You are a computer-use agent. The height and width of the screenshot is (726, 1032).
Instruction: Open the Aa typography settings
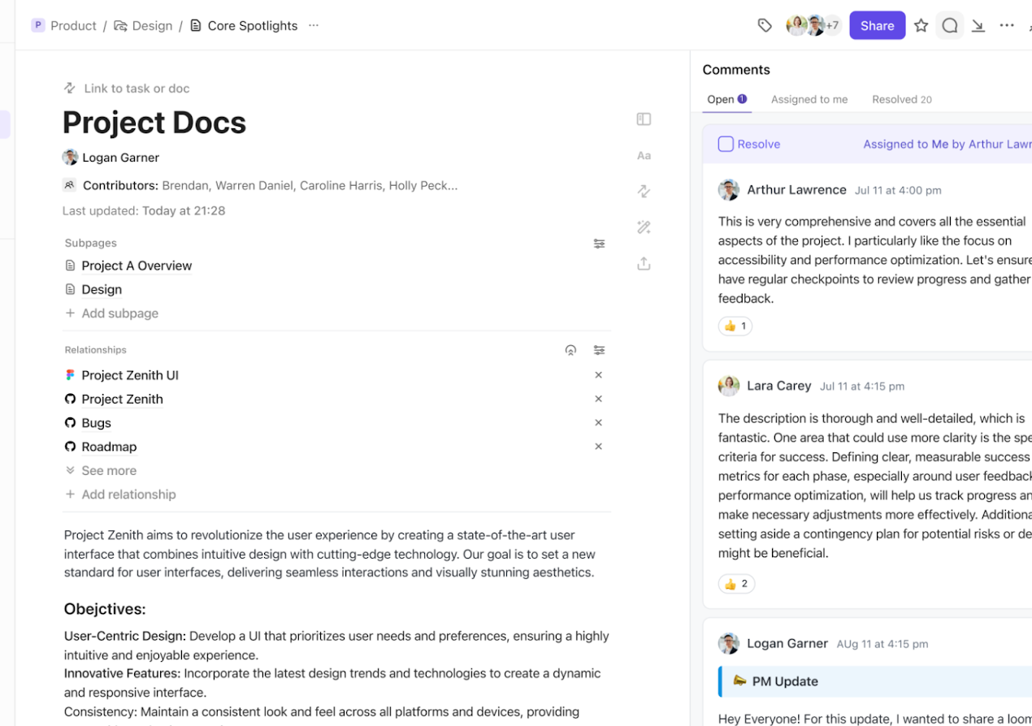[644, 155]
